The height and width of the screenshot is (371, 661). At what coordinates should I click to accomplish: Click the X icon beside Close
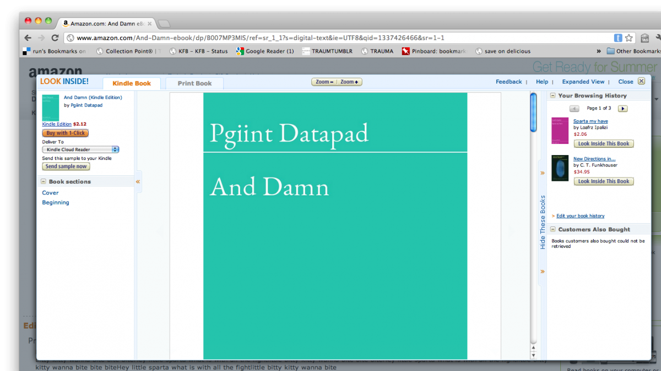641,81
